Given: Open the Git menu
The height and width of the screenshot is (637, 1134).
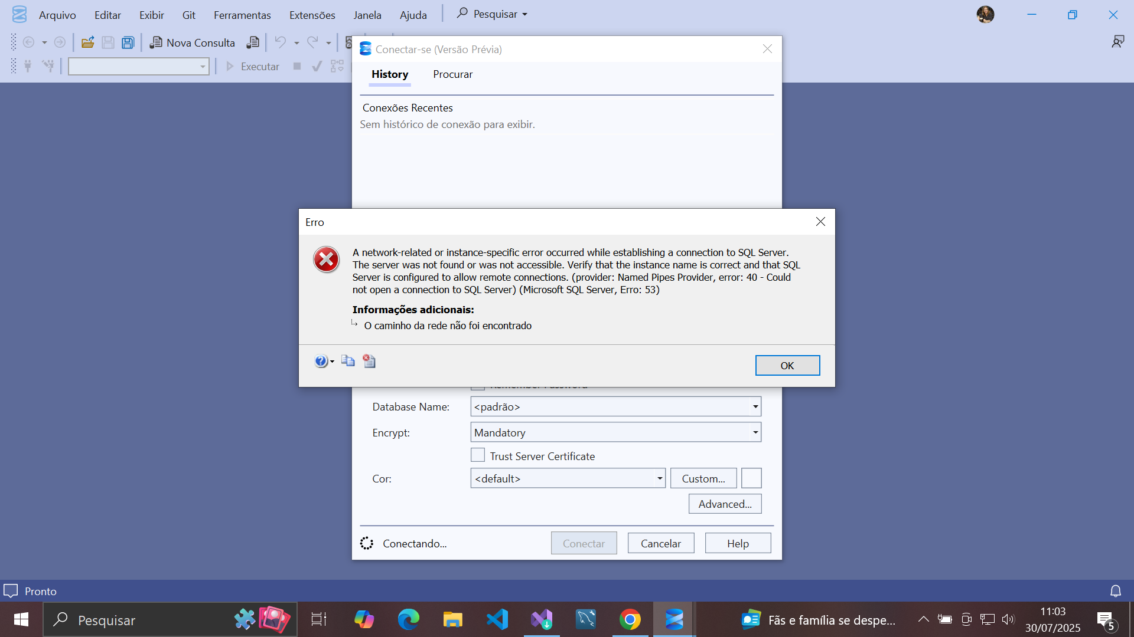Looking at the screenshot, I should pyautogui.click(x=189, y=15).
